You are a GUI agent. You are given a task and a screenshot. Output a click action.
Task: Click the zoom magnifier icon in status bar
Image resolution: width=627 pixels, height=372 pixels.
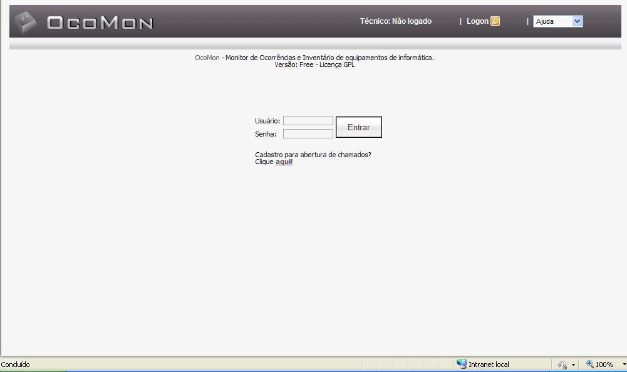pos(590,364)
